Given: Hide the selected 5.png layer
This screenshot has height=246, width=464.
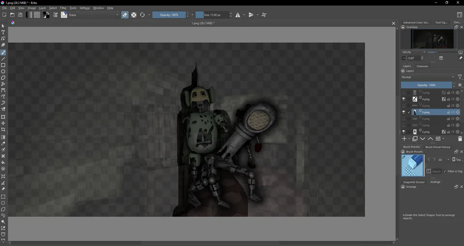Looking at the screenshot, I should (404, 112).
